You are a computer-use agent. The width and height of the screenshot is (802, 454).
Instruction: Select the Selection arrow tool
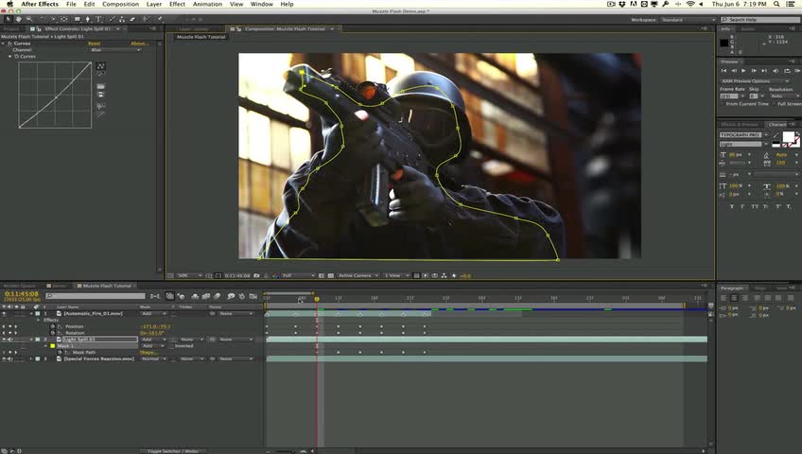(x=7, y=19)
